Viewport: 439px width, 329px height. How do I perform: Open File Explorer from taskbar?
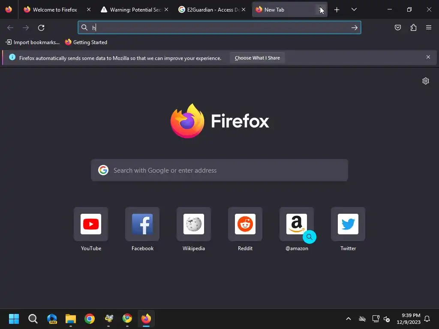pyautogui.click(x=71, y=319)
